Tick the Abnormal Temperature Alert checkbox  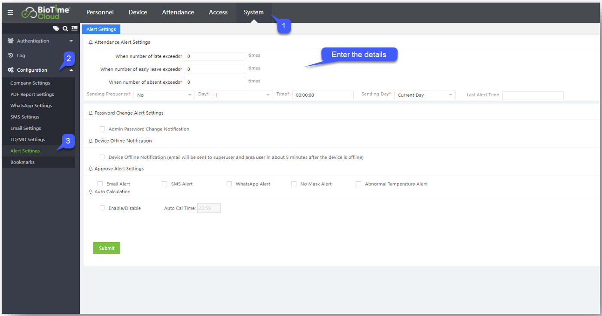point(359,184)
